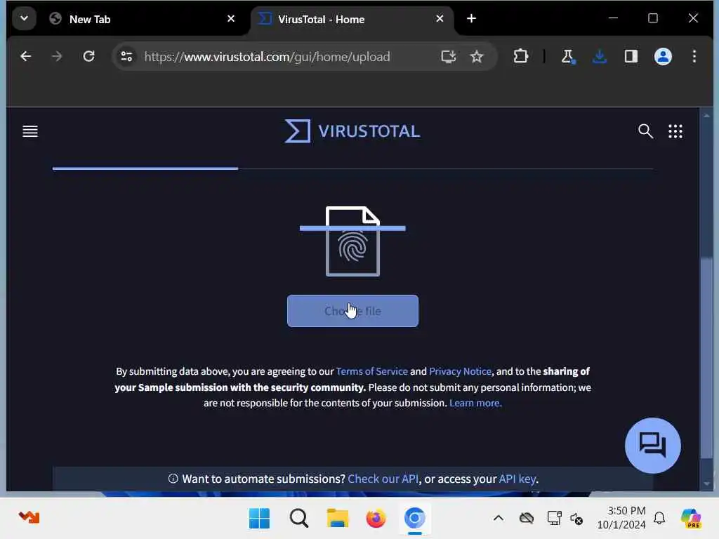The image size is (719, 539).
Task: Open Chrome Labs flask icon
Action: pyautogui.click(x=567, y=56)
